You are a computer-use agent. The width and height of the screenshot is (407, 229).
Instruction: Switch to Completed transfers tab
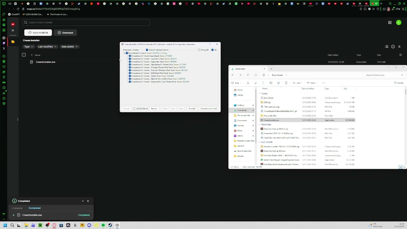click(34, 208)
